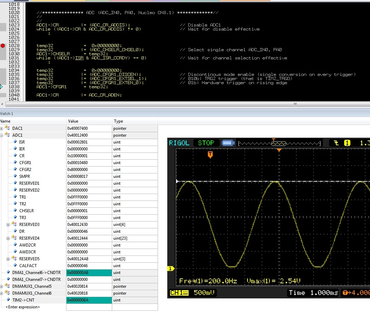Click the CH1 500mV scale readout
This screenshot has height=319, width=370.
(192, 293)
